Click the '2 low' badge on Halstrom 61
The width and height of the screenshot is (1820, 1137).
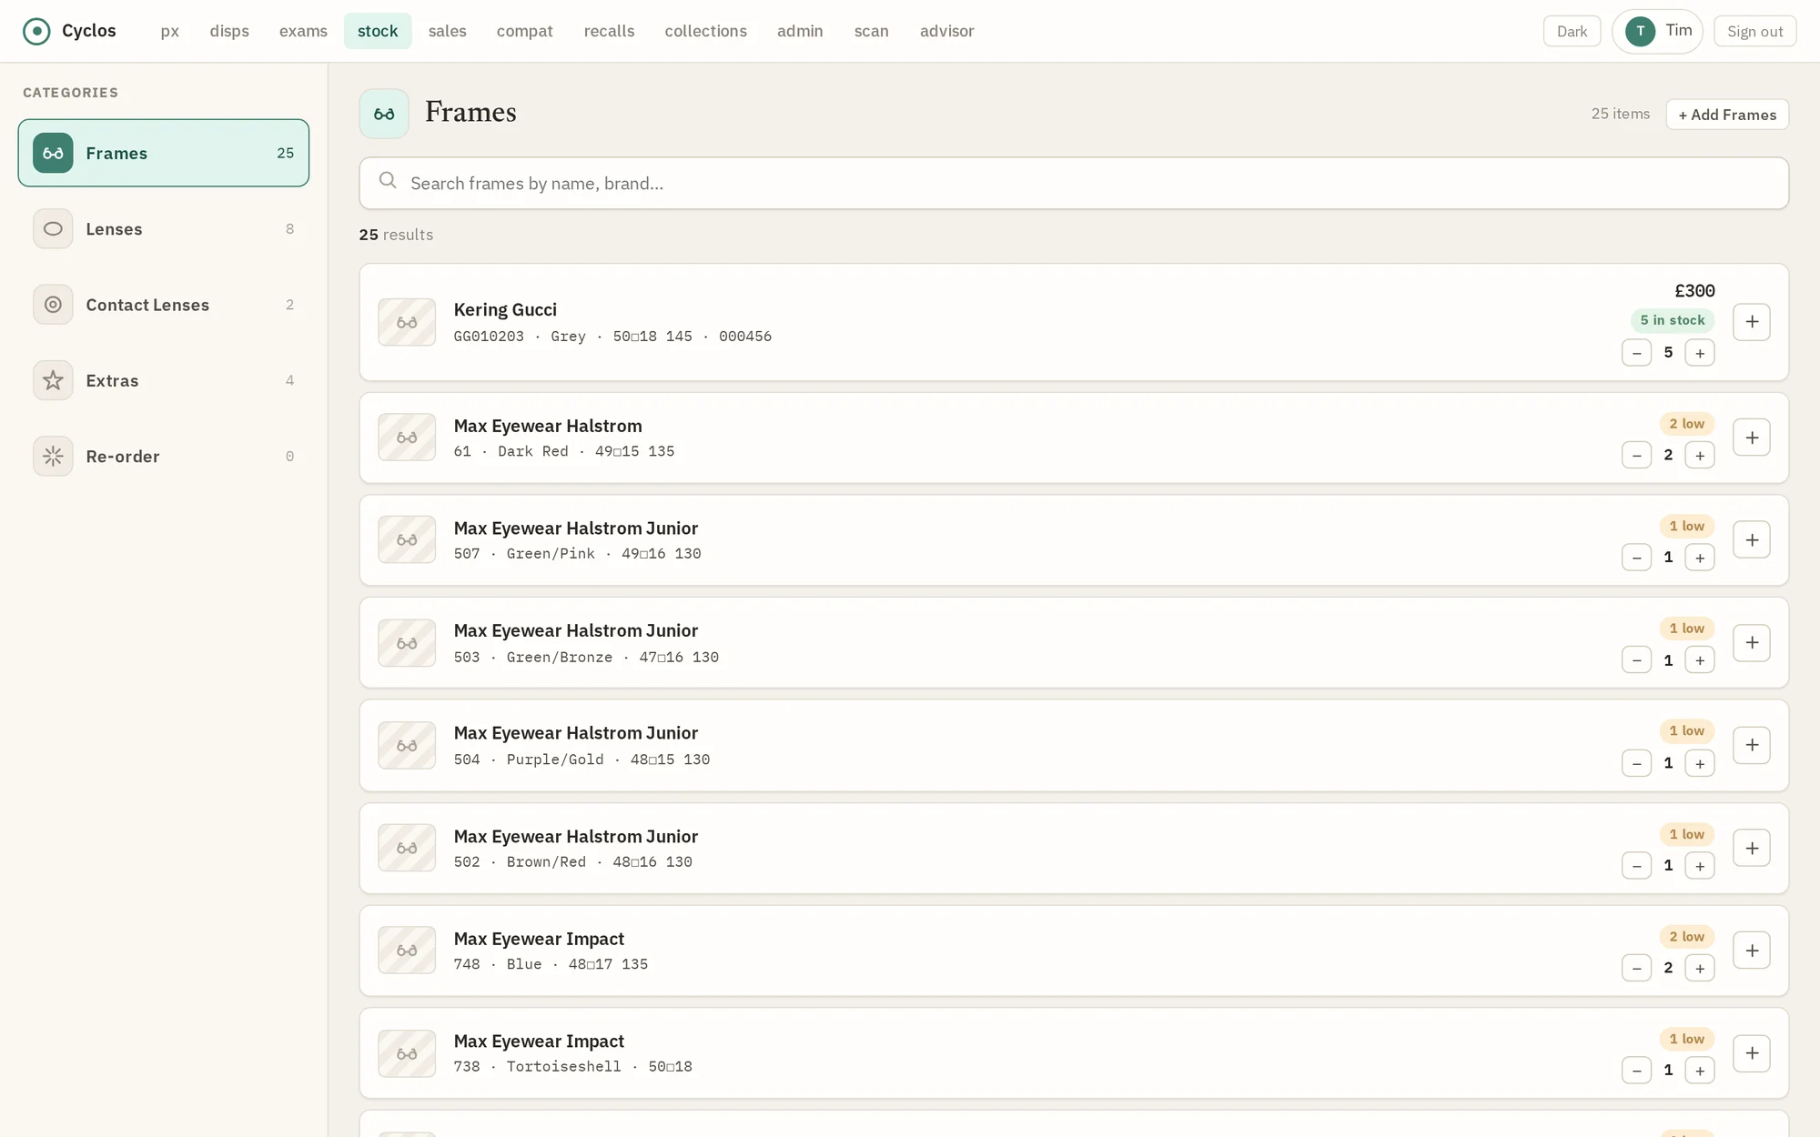tap(1687, 424)
